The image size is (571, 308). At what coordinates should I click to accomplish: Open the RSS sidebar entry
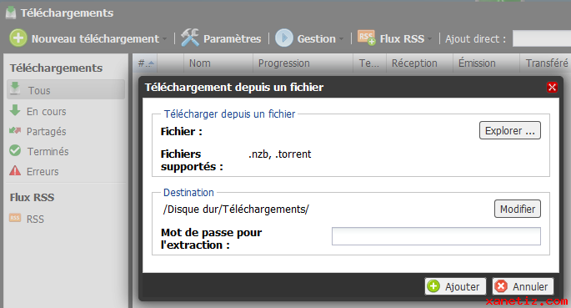point(35,219)
